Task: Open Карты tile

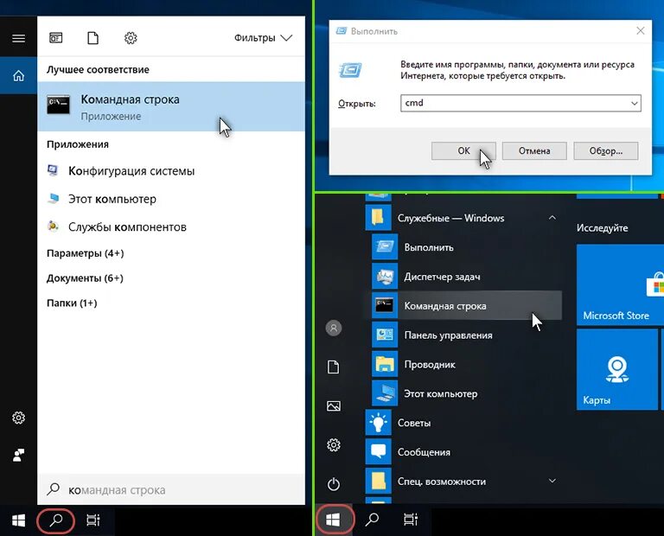Action: (x=616, y=370)
